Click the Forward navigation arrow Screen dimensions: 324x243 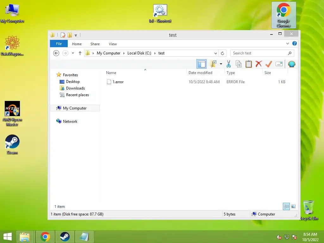pyautogui.click(x=65, y=53)
